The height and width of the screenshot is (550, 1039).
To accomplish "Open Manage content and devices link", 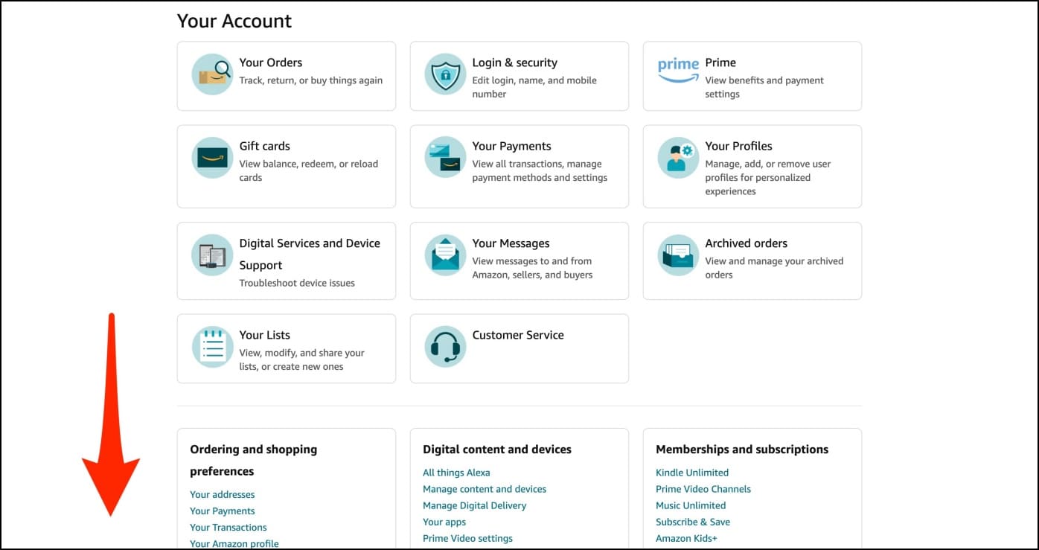I will (485, 489).
